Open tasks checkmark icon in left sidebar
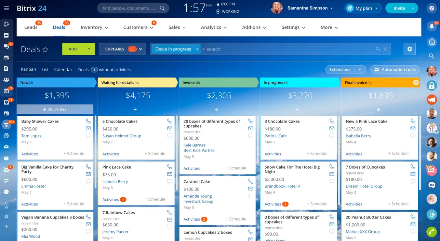The width and height of the screenshot is (440, 241). coord(6,102)
